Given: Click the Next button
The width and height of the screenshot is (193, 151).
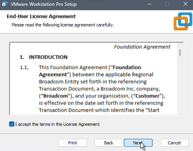Looking at the screenshot, I should (138, 143).
